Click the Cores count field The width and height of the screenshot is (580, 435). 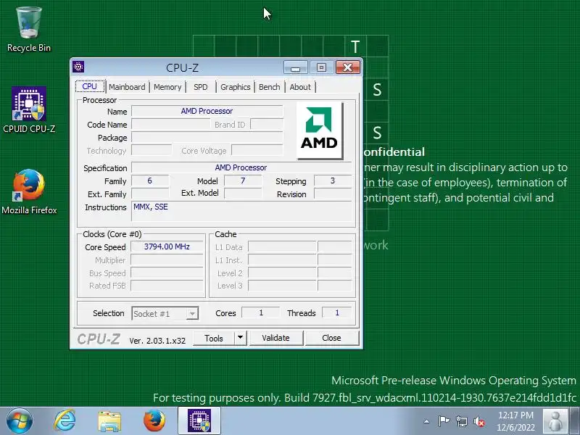click(x=261, y=313)
